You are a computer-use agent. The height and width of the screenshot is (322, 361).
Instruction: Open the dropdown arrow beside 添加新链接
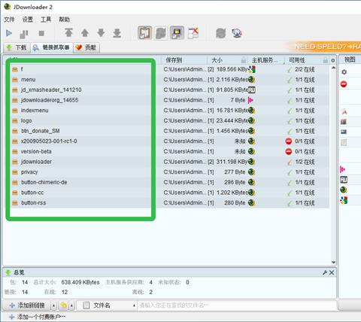(x=53, y=305)
